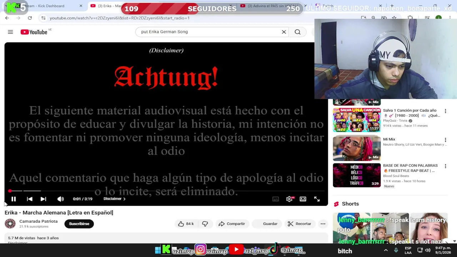Open the Mi Mix title link
The width and height of the screenshot is (457, 257).
tap(389, 139)
